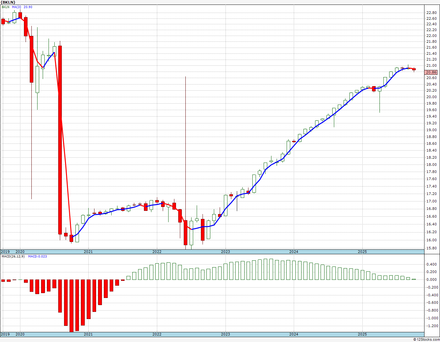
Task: Click the 0.000 MACD axis label
Action: coord(432,279)
